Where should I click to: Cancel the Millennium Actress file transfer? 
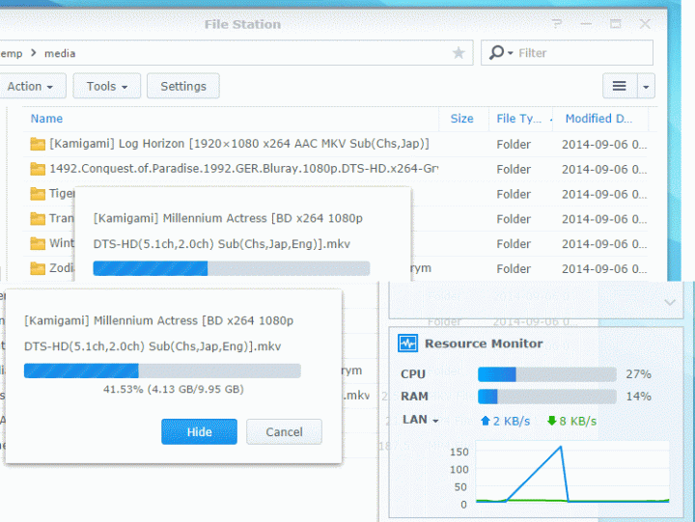[x=284, y=432]
